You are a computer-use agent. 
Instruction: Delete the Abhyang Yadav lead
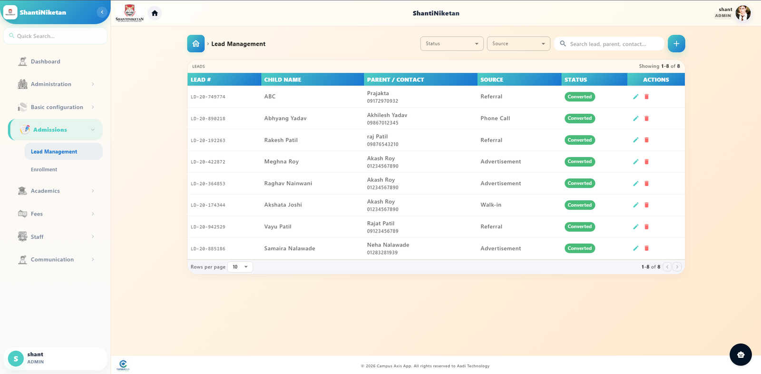[x=646, y=118]
